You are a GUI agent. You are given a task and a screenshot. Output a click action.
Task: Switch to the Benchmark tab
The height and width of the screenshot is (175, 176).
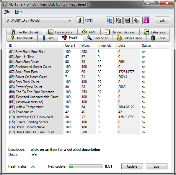22,38
